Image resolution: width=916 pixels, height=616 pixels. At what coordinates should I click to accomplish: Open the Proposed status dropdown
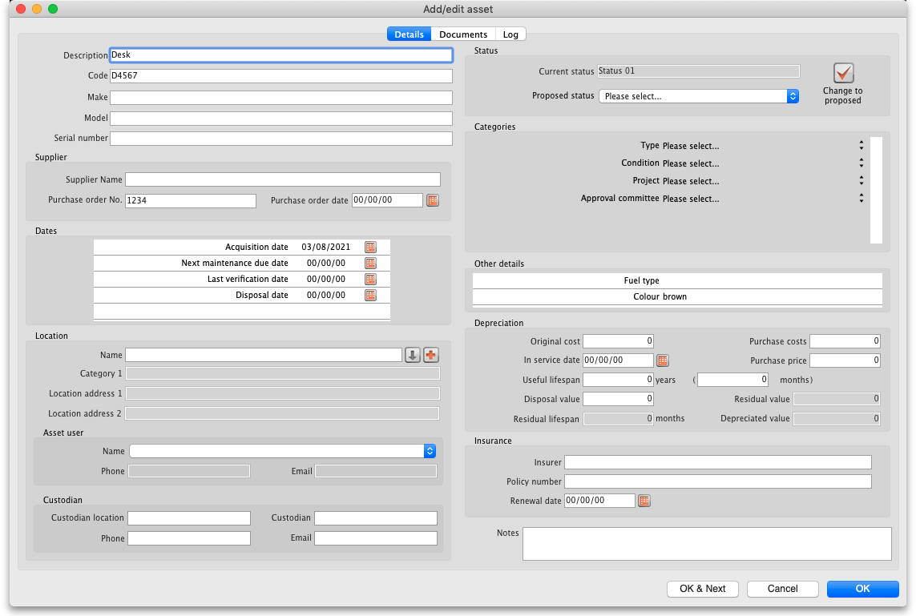pyautogui.click(x=699, y=96)
